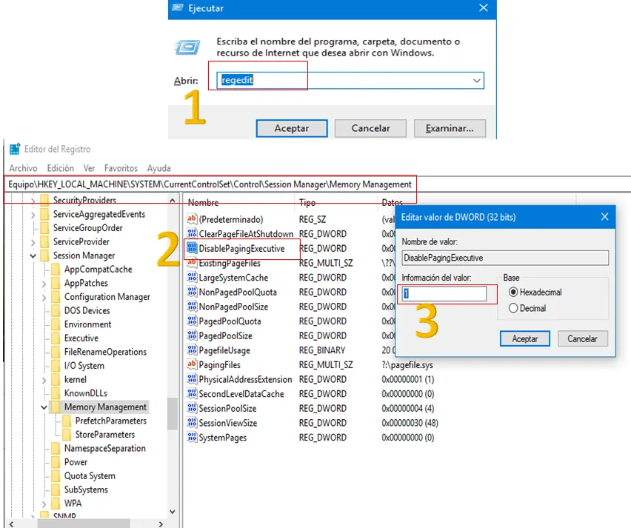Expand the kernel tree node
Screen dimensions: 631x528
click(44, 380)
